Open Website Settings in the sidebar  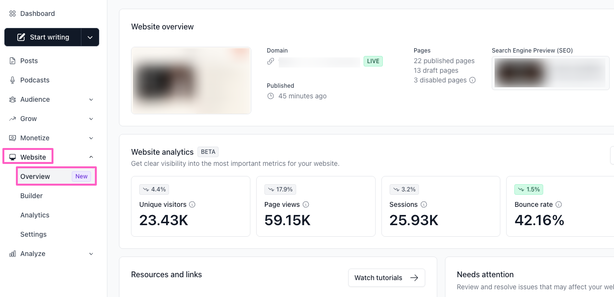click(x=33, y=234)
